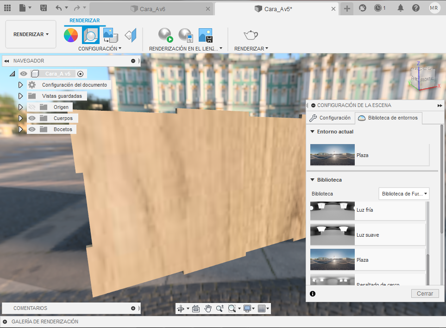This screenshot has height=328, width=446.
Task: Open the grid and snaps settings
Action: click(261, 309)
